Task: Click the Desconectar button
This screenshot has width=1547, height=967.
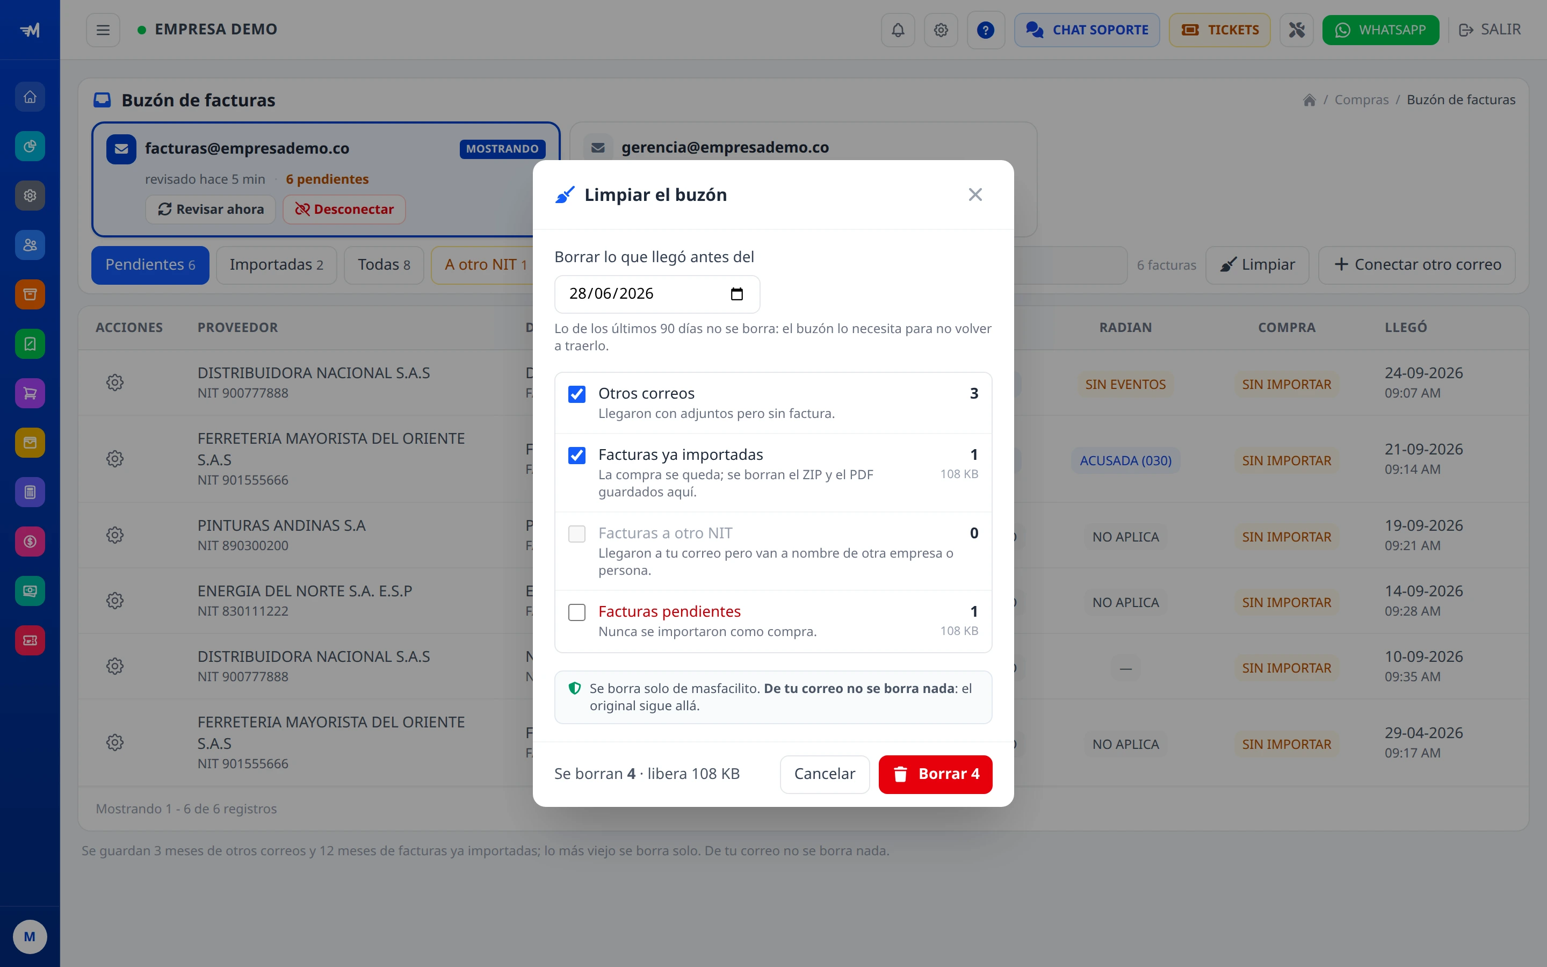Action: coord(344,209)
